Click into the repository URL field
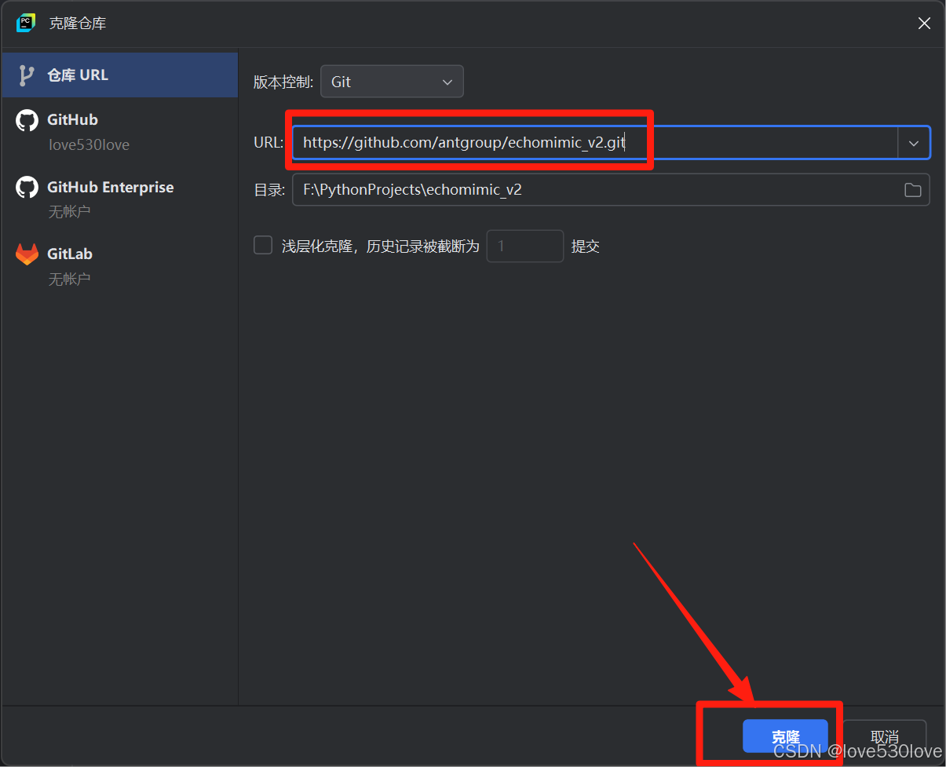Viewport: 946px width, 767px height. pos(595,143)
